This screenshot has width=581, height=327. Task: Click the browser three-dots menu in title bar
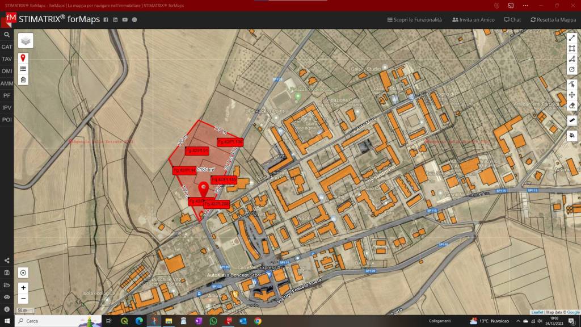pyautogui.click(x=525, y=6)
